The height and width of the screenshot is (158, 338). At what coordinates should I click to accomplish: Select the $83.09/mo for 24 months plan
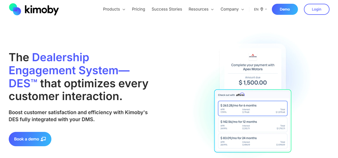253,141
